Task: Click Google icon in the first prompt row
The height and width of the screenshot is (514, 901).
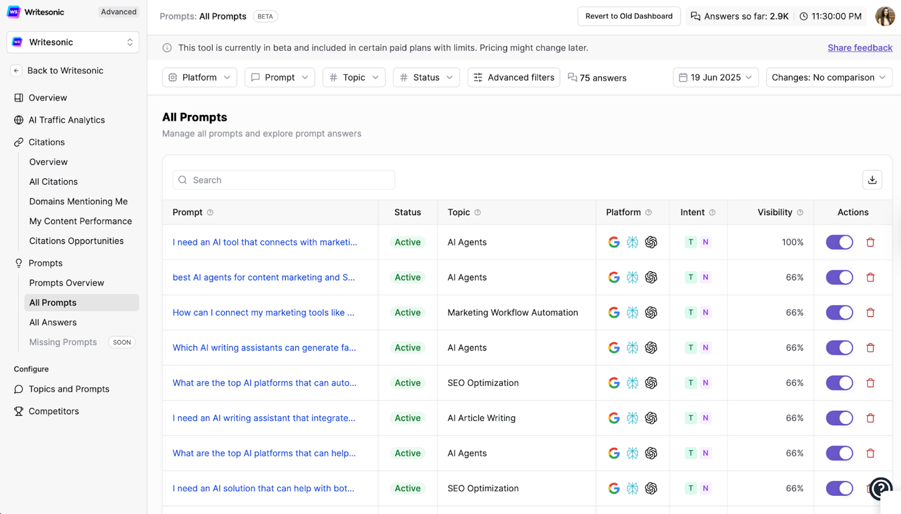Action: (614, 242)
